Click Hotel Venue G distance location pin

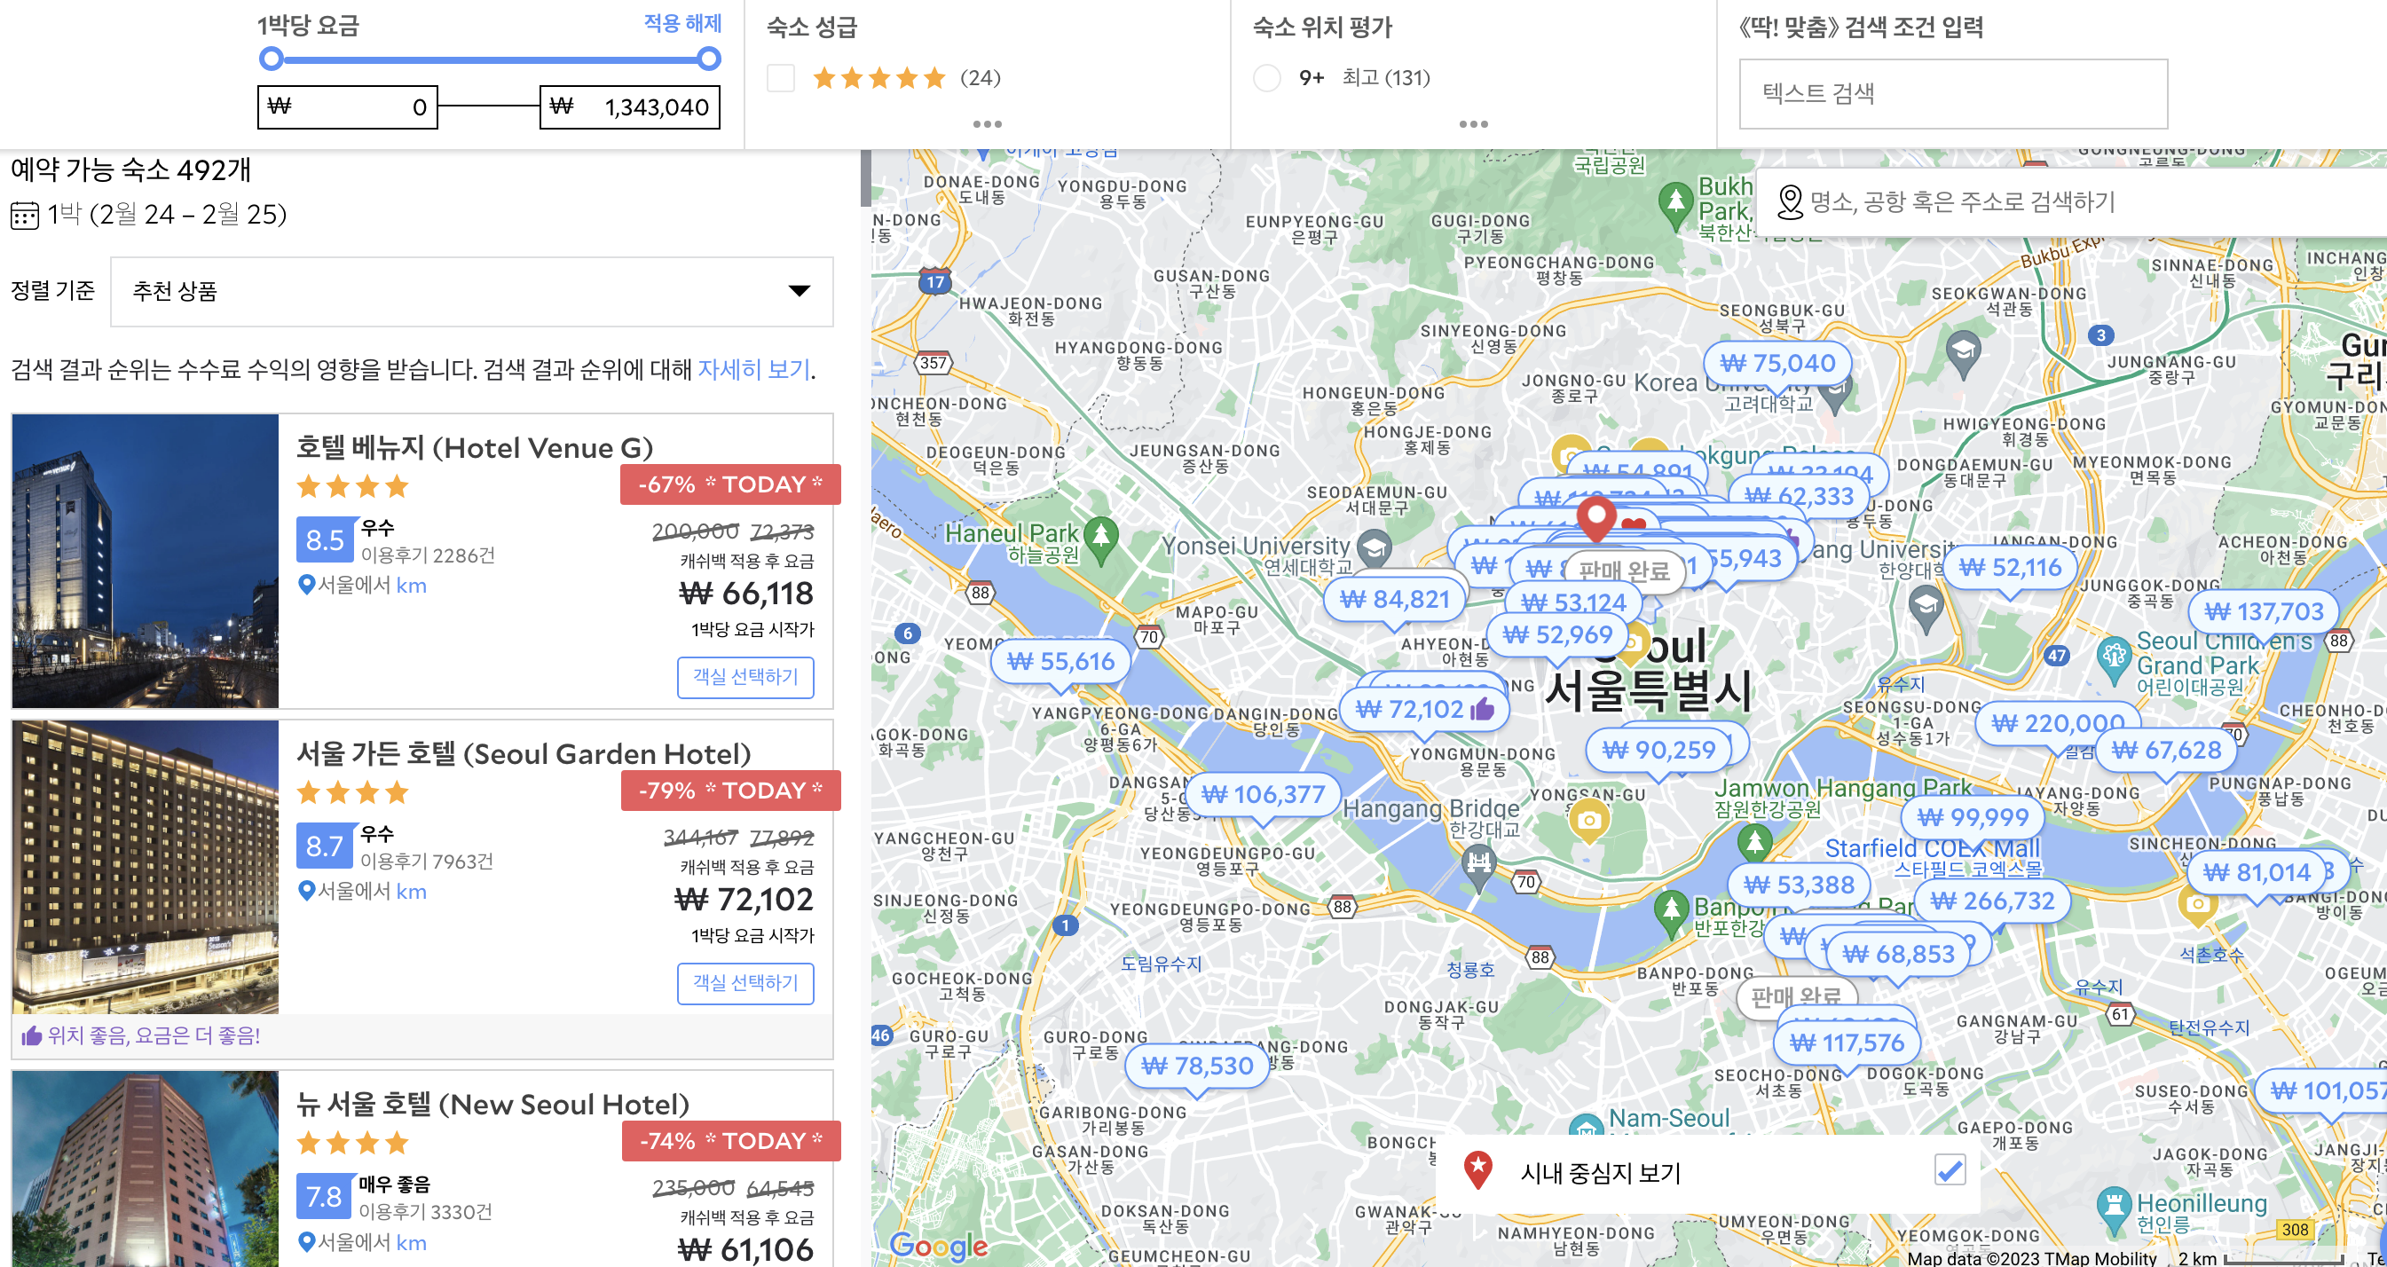[x=307, y=585]
